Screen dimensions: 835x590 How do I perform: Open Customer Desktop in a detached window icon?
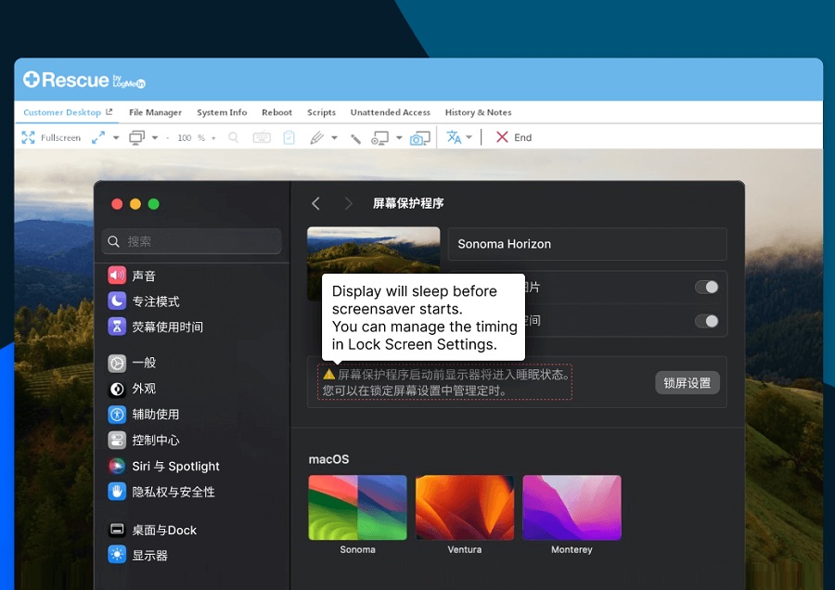[x=109, y=112]
